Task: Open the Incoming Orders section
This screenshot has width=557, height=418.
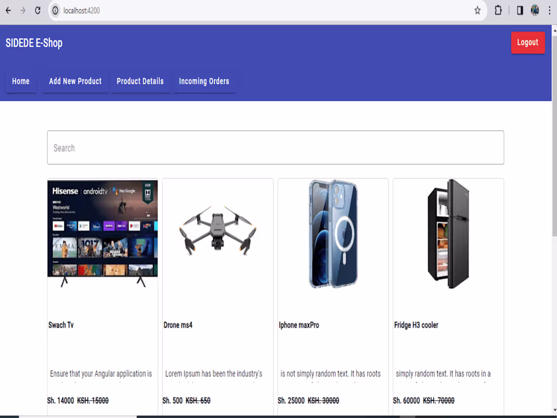Action: (204, 81)
